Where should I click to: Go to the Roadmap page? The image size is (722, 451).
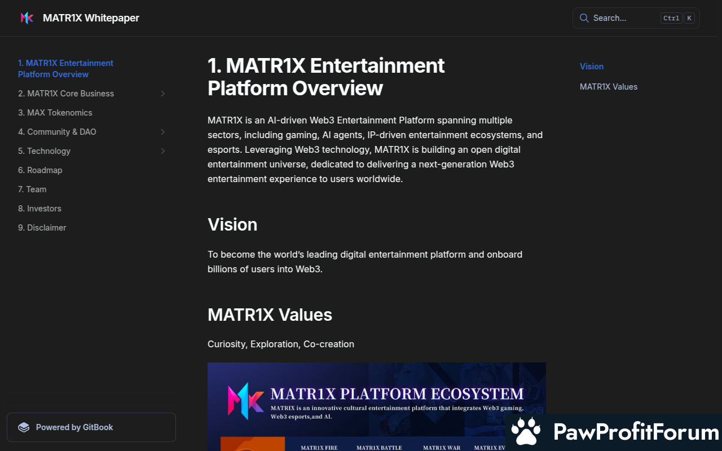40,170
